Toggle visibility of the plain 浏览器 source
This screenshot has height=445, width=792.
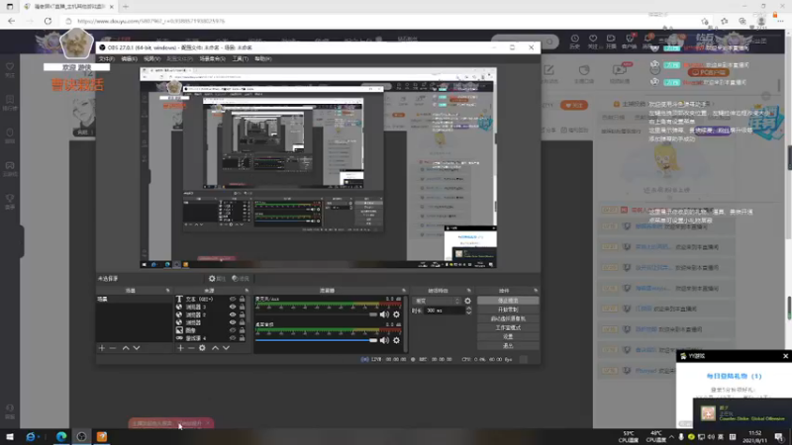point(233,322)
